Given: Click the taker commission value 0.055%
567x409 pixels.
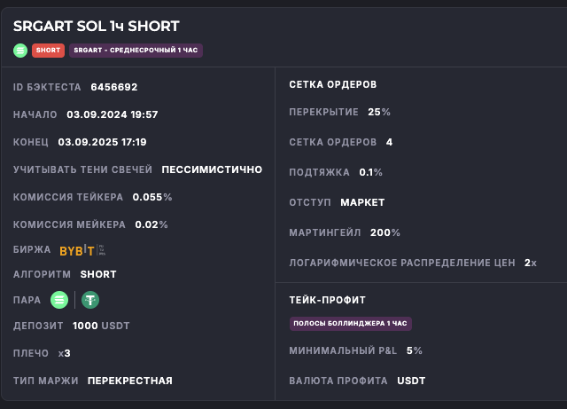Looking at the screenshot, I should [152, 197].
